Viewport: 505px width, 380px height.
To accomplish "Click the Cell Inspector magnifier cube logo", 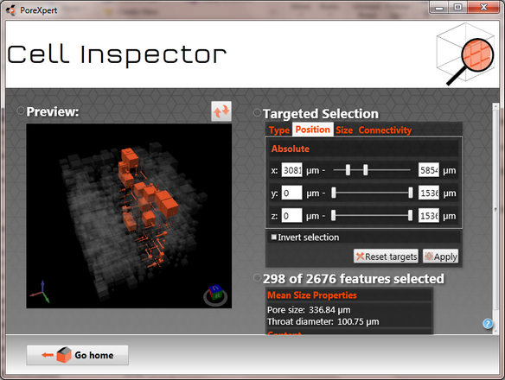I will click(x=466, y=54).
